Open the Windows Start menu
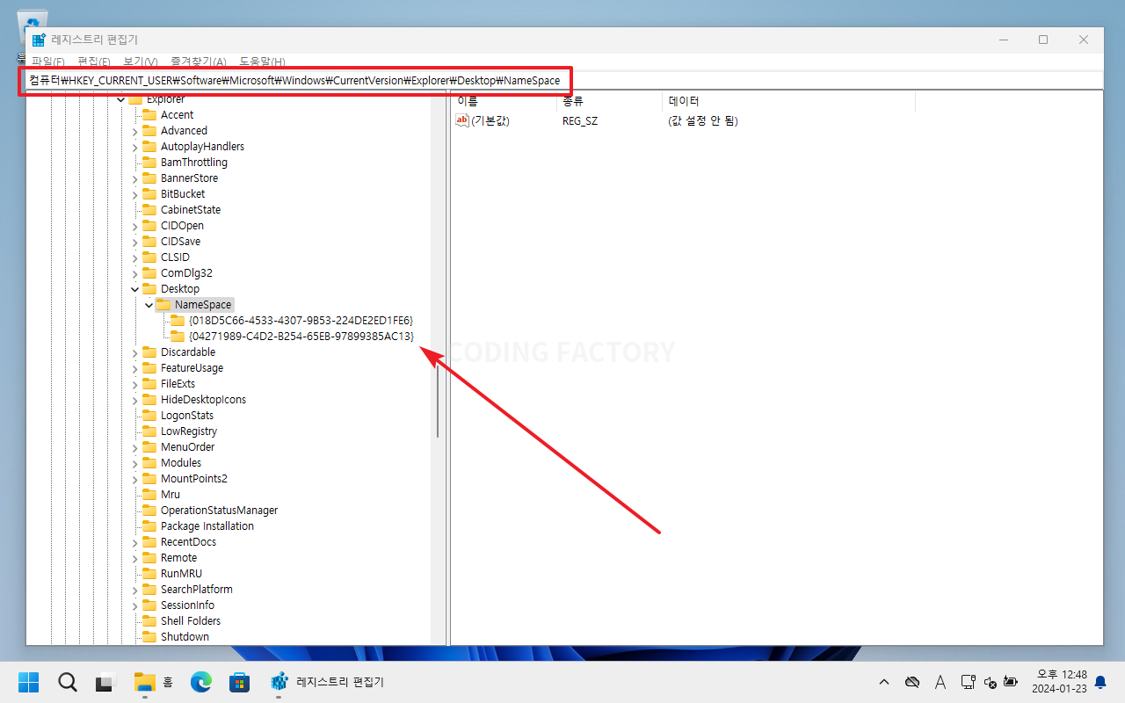Screen dimensions: 1125x703 point(29,681)
